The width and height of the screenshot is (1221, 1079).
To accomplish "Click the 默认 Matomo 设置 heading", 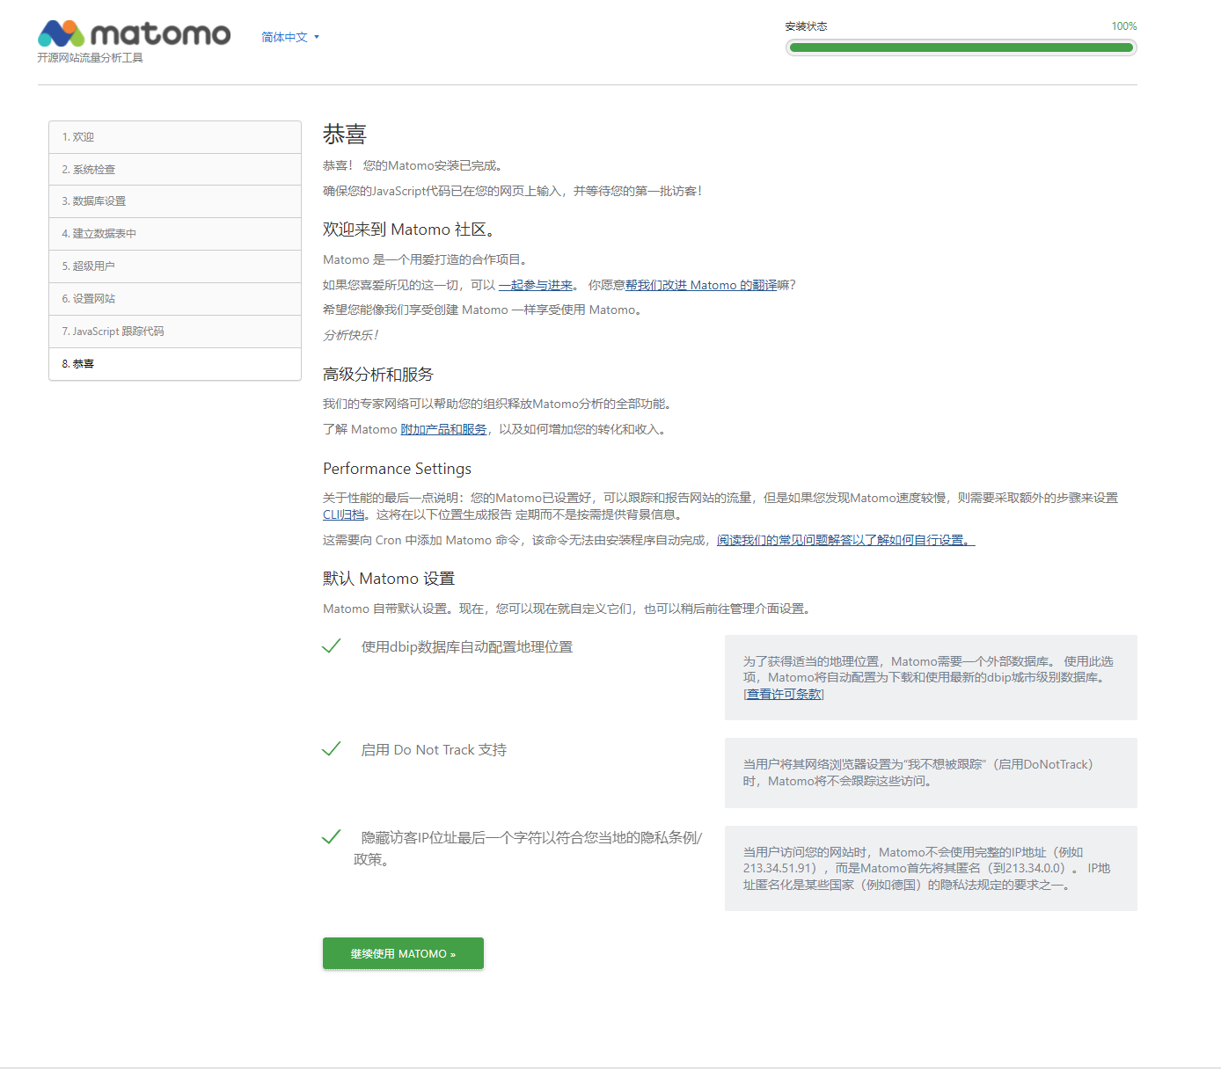I will tap(389, 579).
